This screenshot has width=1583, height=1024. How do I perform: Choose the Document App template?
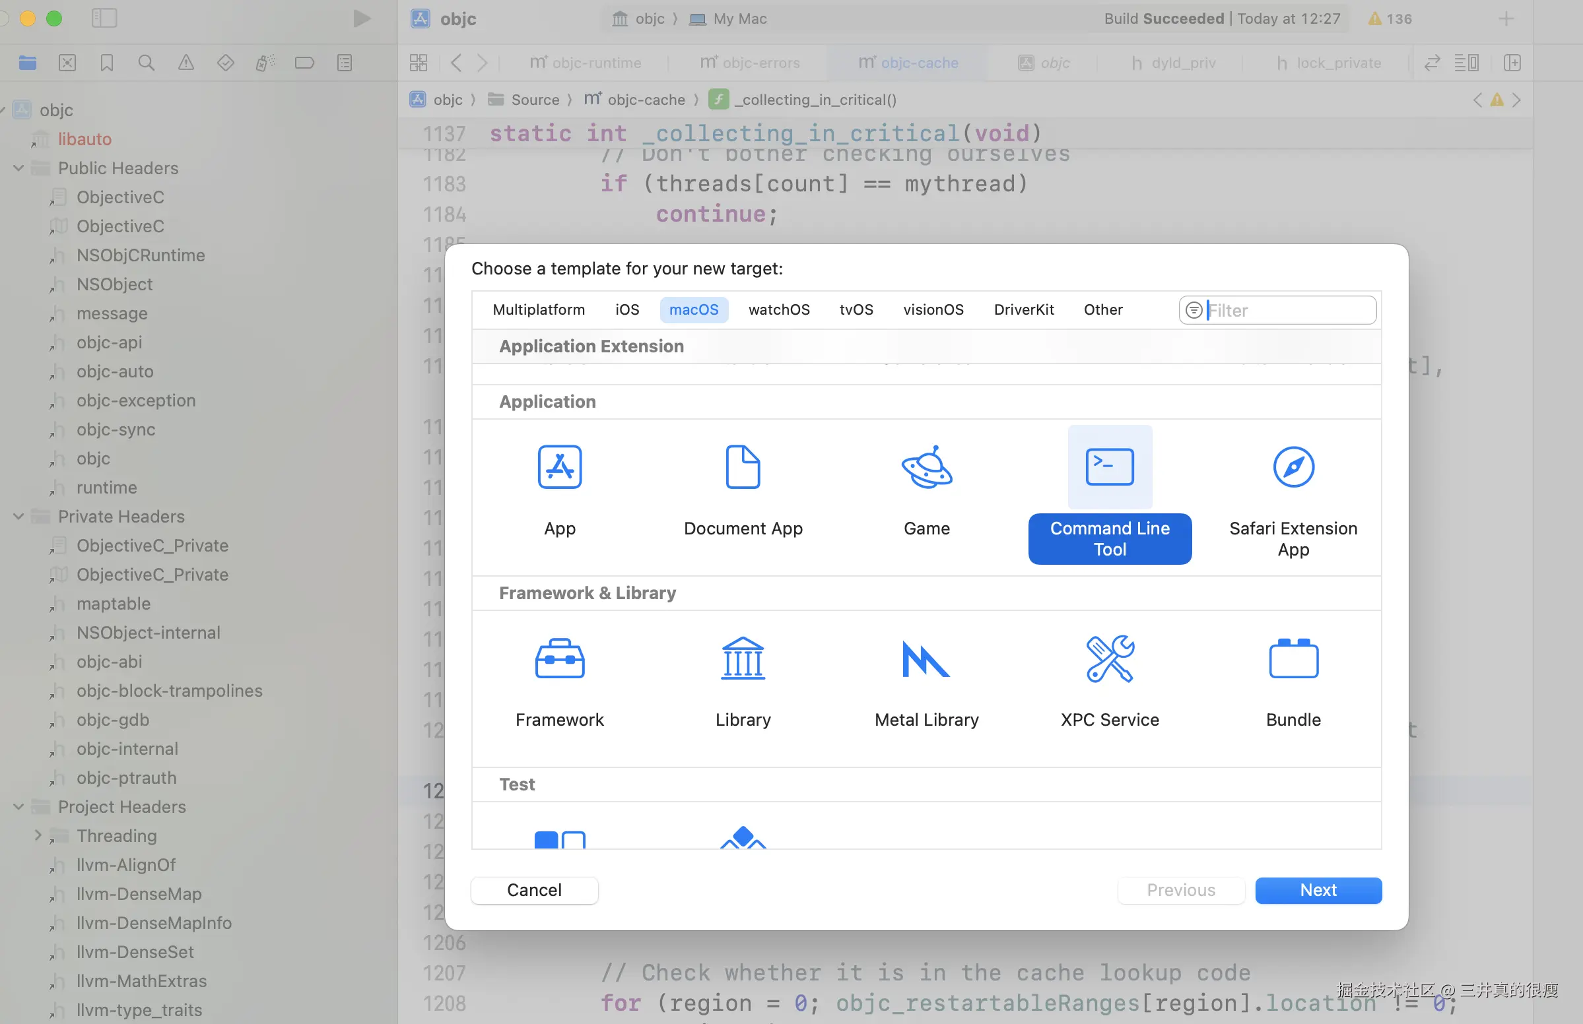point(742,466)
